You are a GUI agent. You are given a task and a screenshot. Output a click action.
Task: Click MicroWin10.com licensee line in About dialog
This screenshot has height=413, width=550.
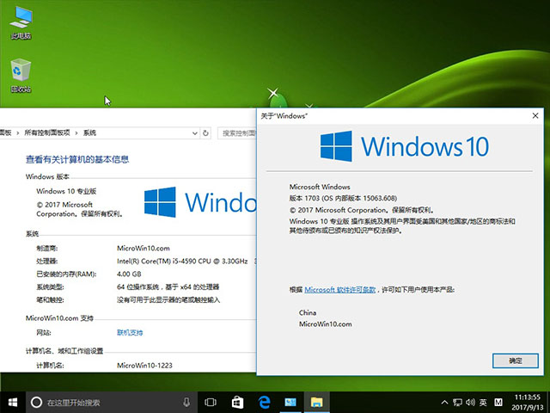click(325, 324)
